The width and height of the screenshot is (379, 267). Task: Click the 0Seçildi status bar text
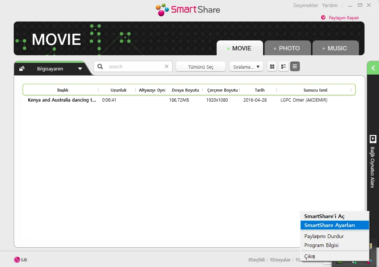(x=256, y=260)
